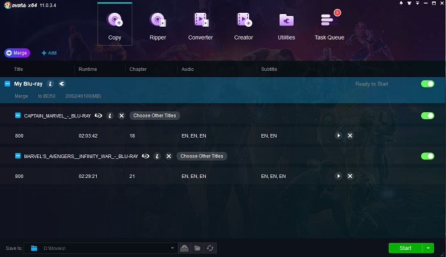446x257 pixels.
Task: Click the Runtime column header
Action: [88, 69]
